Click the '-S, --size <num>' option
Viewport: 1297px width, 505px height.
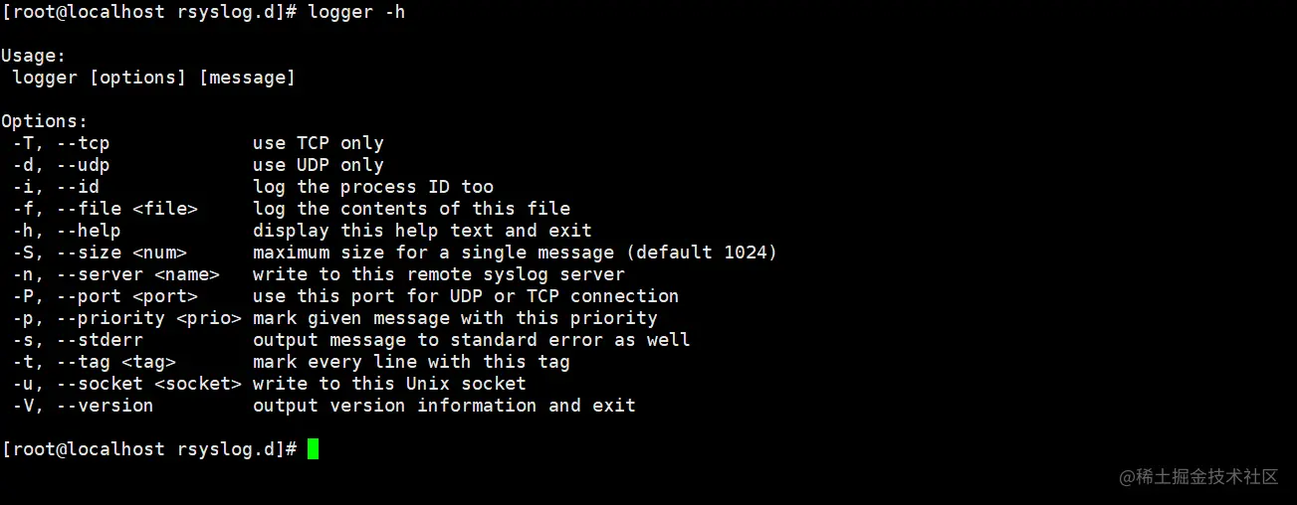point(100,252)
